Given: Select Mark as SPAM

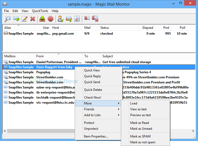Looking at the screenshot, I should [x=145, y=136].
